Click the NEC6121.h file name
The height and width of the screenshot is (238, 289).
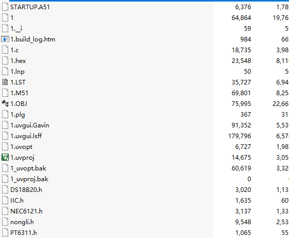pos(26,211)
